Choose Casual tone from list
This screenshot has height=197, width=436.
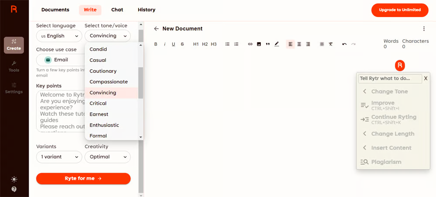(112, 60)
